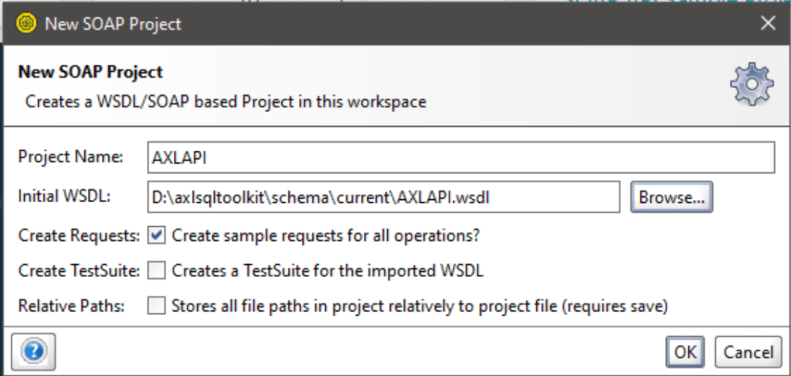Click the 'Initial WSDL:' label
This screenshot has width=791, height=376.
(x=64, y=197)
